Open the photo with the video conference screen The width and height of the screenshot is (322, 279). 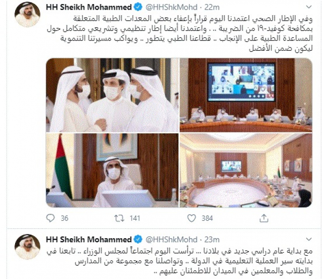(x=246, y=95)
